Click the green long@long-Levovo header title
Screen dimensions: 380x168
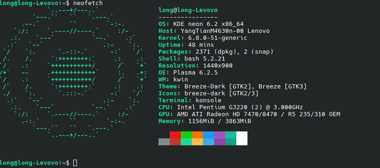(188, 10)
